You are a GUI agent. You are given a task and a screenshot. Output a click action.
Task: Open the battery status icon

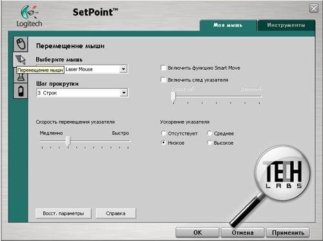point(21,91)
